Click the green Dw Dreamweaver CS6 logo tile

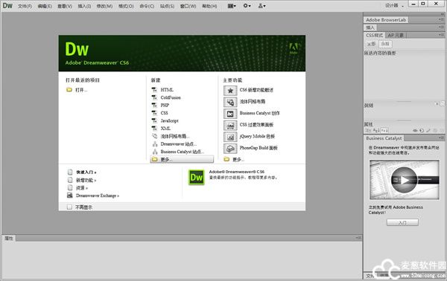click(197, 178)
